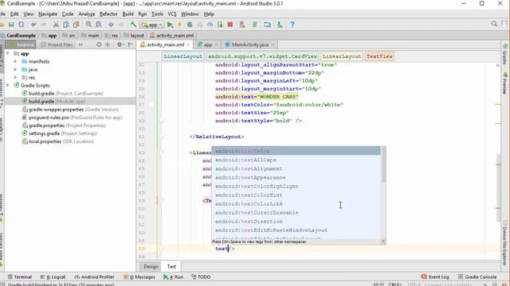Select android:textAppearance completion suggestion

click(296, 177)
